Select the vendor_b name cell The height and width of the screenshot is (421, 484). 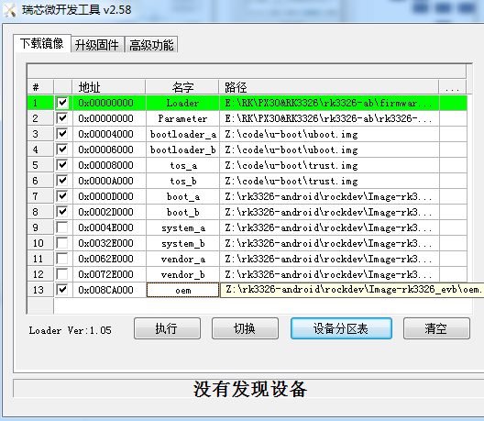[182, 274]
